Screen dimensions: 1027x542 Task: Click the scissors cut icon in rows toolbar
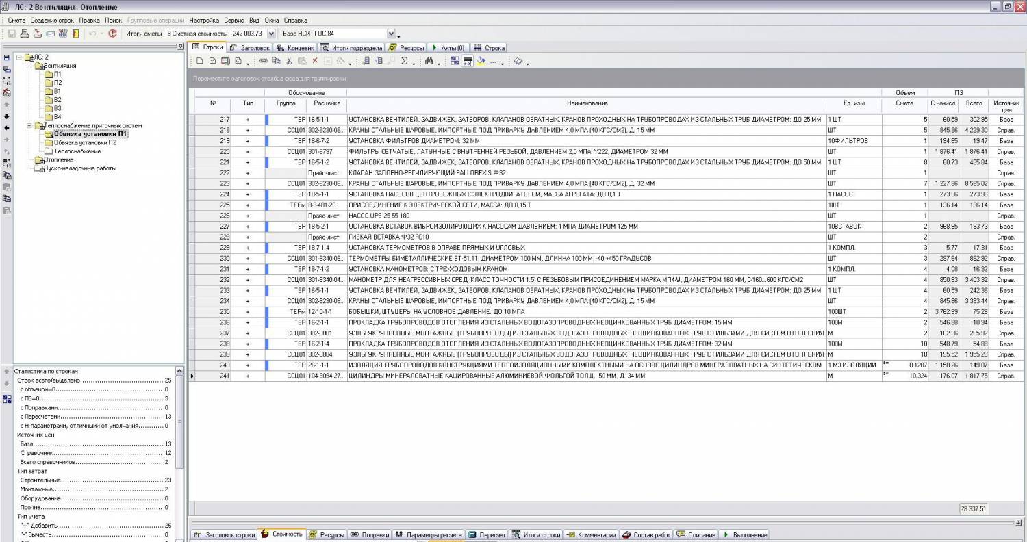(x=289, y=62)
